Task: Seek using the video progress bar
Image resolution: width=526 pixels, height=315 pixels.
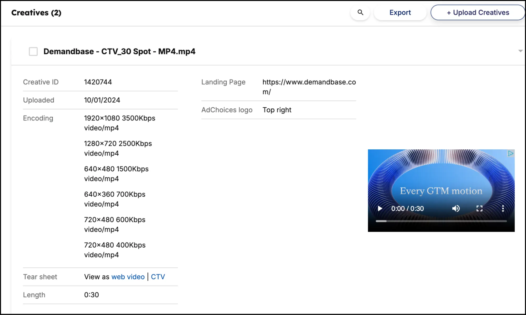Action: [441, 221]
